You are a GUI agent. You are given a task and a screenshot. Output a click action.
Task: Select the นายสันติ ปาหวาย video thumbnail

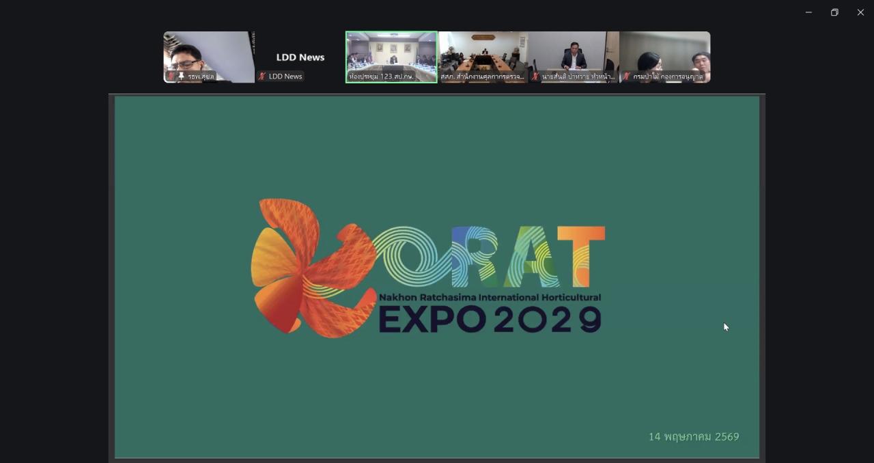click(x=574, y=57)
